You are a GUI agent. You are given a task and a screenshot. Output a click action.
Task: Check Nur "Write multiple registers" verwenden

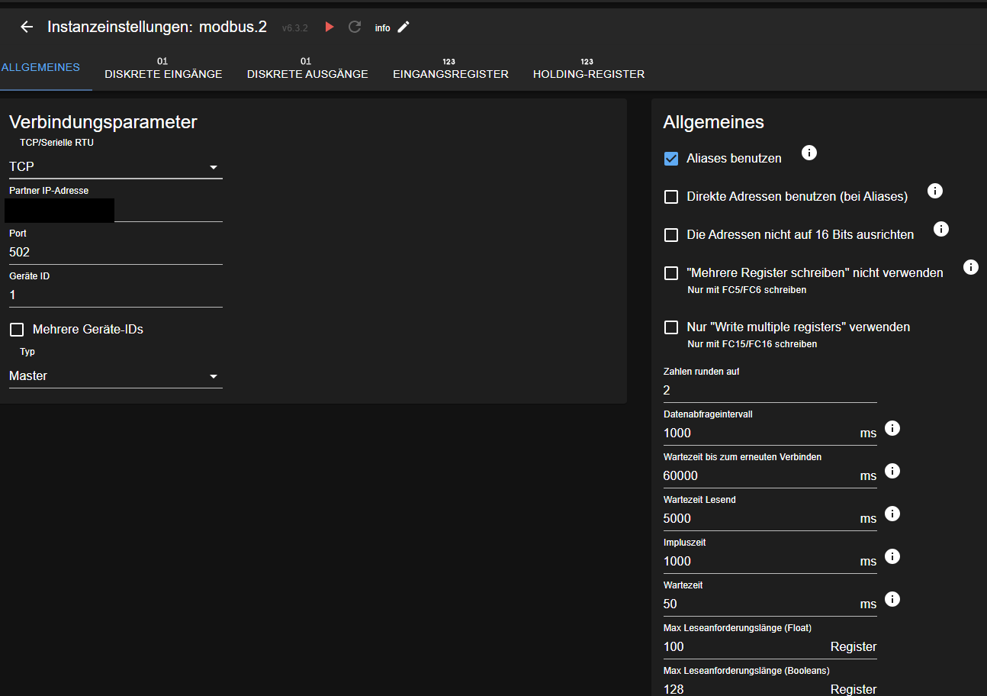tap(671, 327)
